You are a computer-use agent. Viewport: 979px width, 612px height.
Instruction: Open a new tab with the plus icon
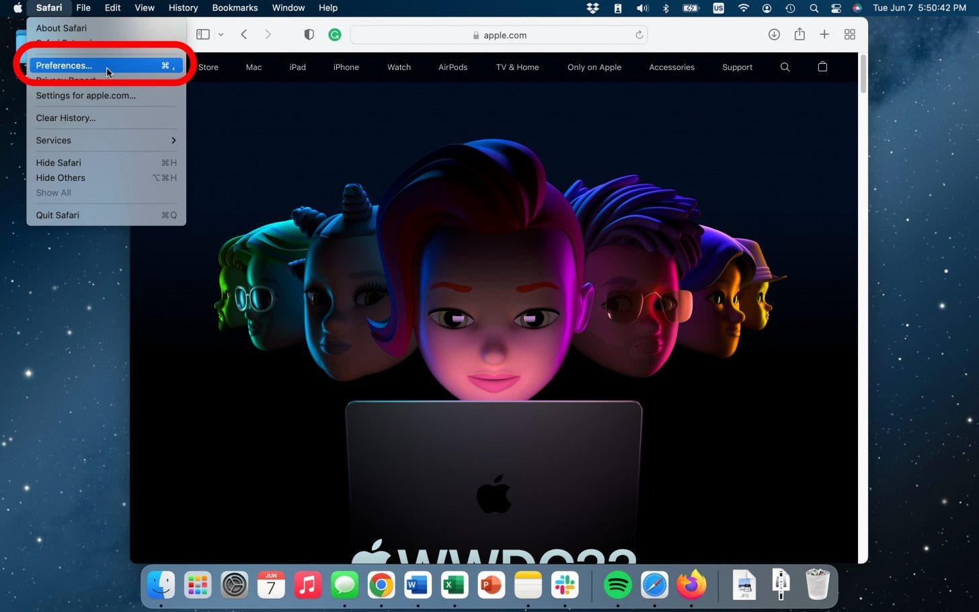pyautogui.click(x=824, y=34)
